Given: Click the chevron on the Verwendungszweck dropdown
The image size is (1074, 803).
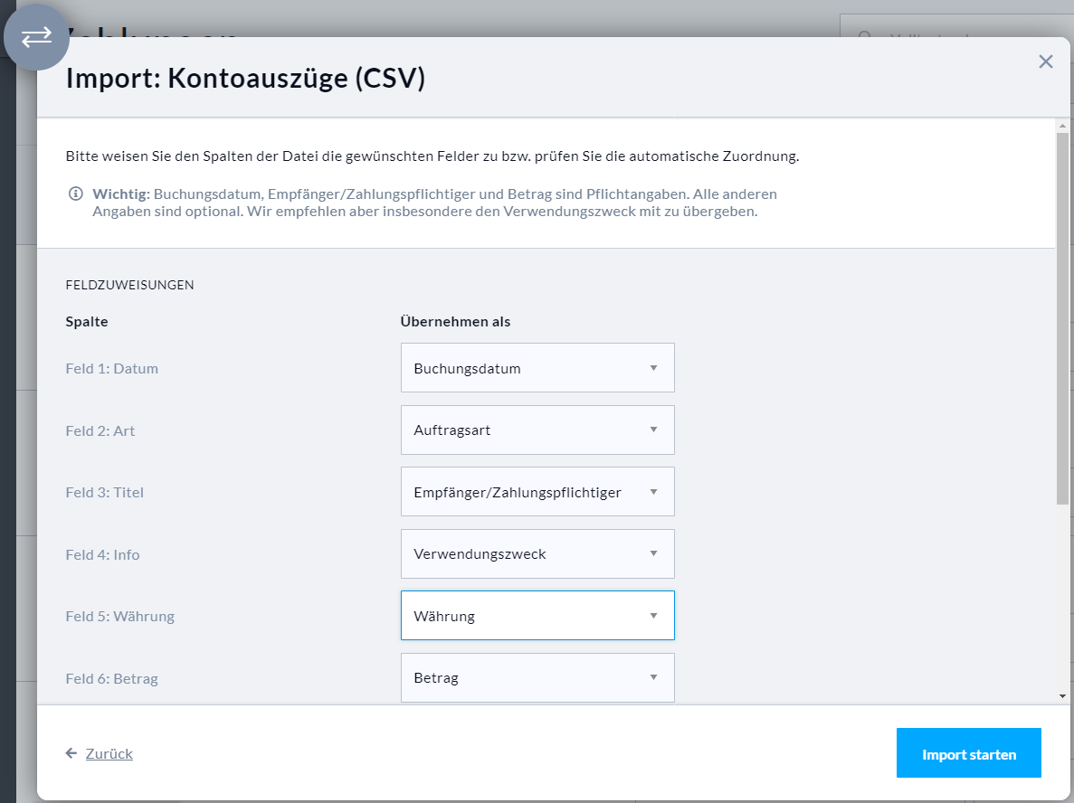Looking at the screenshot, I should click(653, 553).
